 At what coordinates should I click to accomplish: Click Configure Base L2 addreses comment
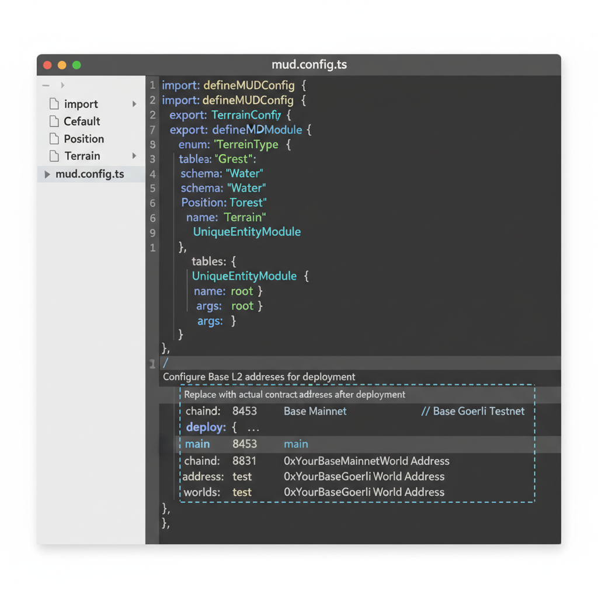259,377
